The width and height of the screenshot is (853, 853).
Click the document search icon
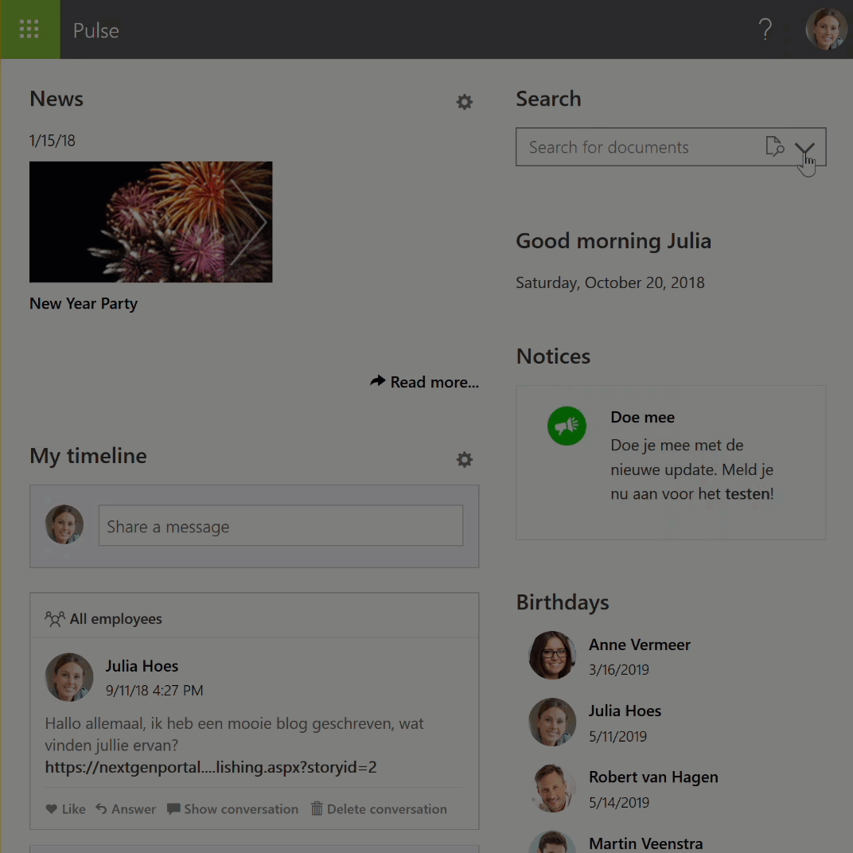pos(775,147)
